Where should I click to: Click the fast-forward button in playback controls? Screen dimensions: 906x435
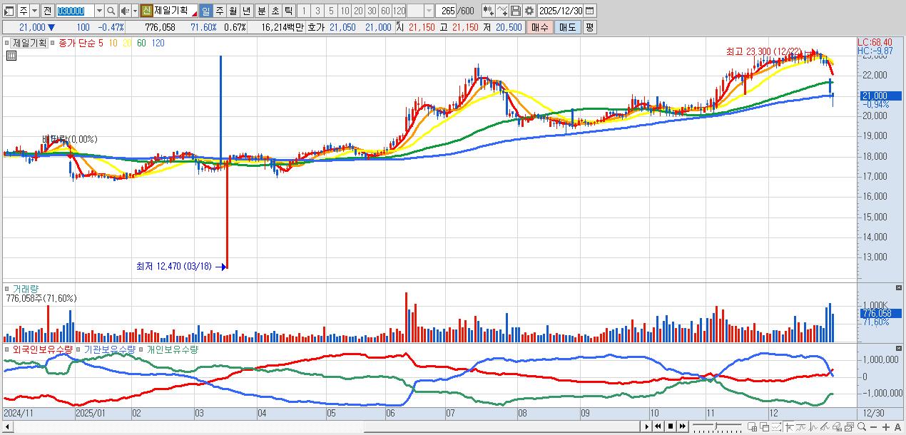tap(683, 426)
